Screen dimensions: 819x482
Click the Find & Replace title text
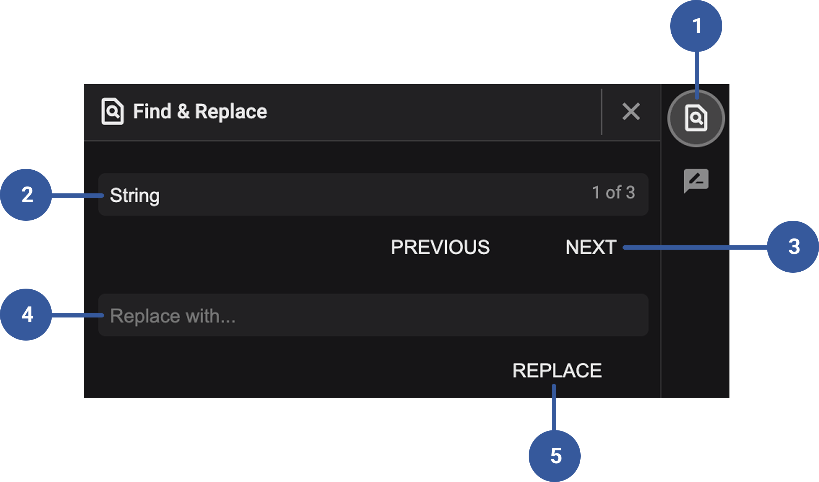tap(200, 111)
